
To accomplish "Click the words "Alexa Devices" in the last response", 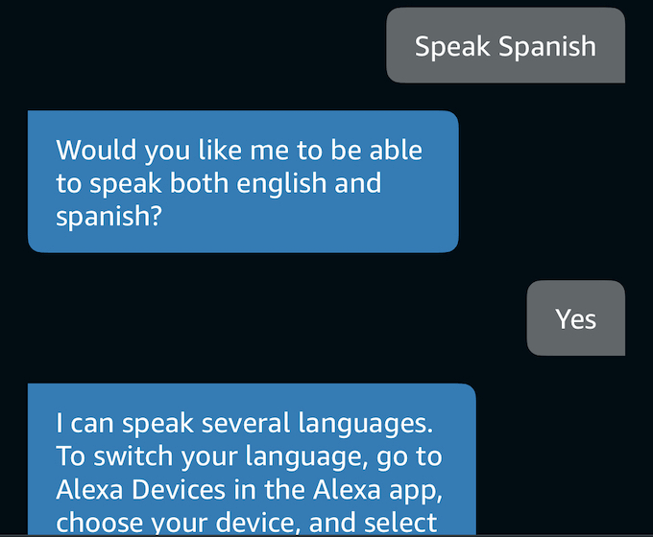I will [140, 489].
